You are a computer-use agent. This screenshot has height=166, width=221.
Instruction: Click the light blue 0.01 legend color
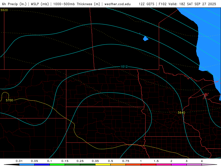27,165
